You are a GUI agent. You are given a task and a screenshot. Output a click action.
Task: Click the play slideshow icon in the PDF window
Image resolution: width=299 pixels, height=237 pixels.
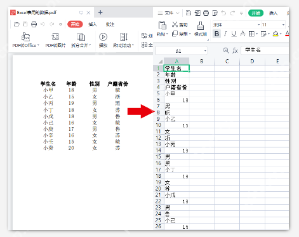coord(103,37)
